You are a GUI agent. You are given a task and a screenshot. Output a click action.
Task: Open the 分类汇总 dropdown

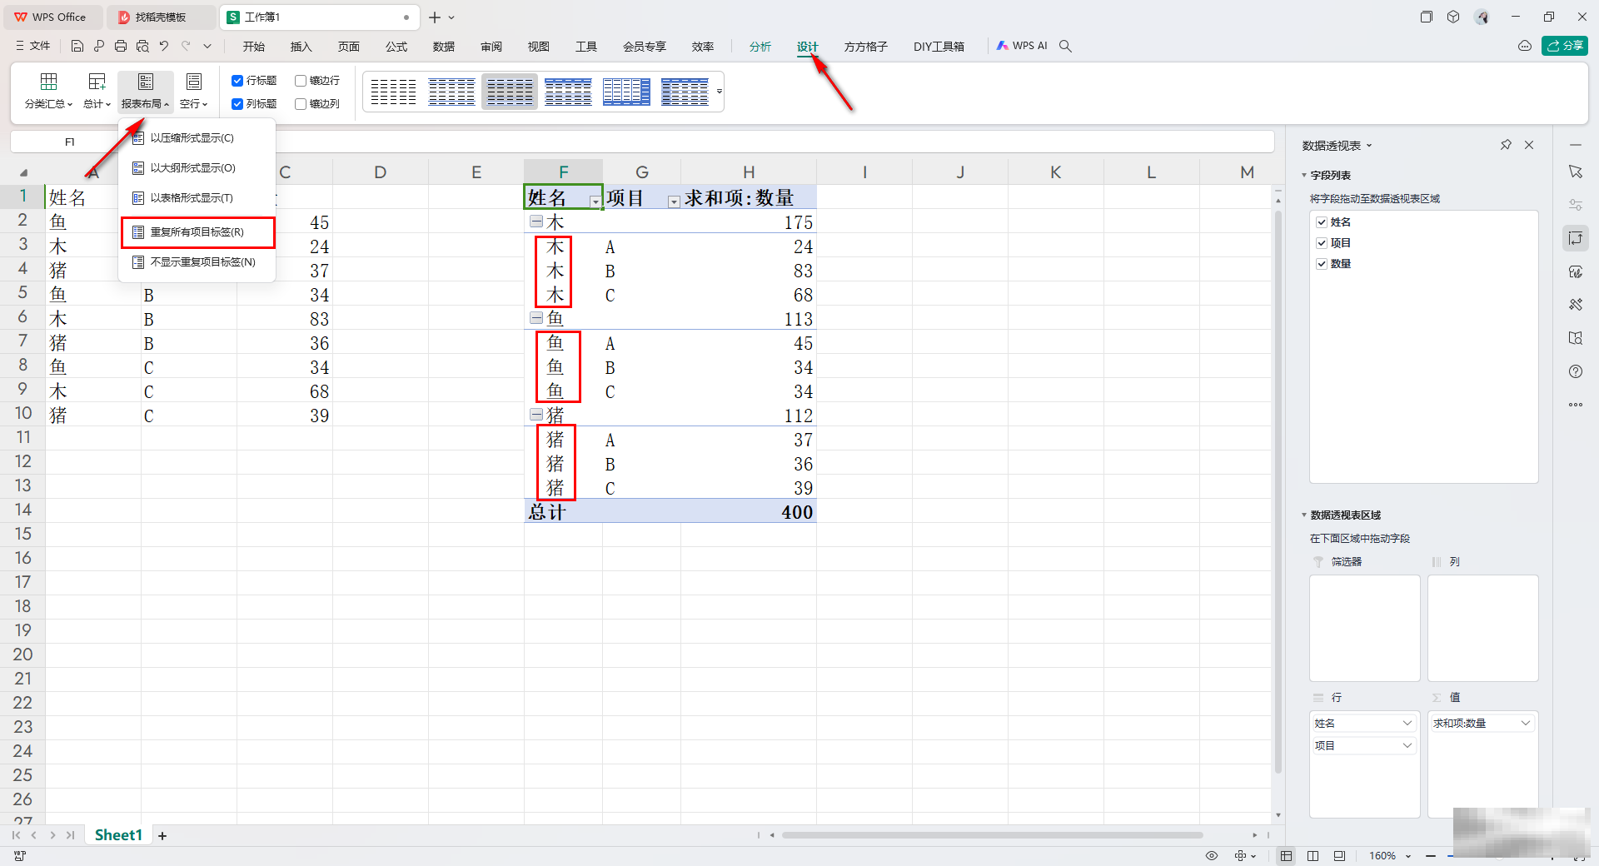coord(49,92)
